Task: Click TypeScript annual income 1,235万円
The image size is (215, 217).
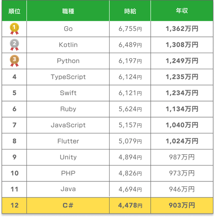Action: [182, 77]
